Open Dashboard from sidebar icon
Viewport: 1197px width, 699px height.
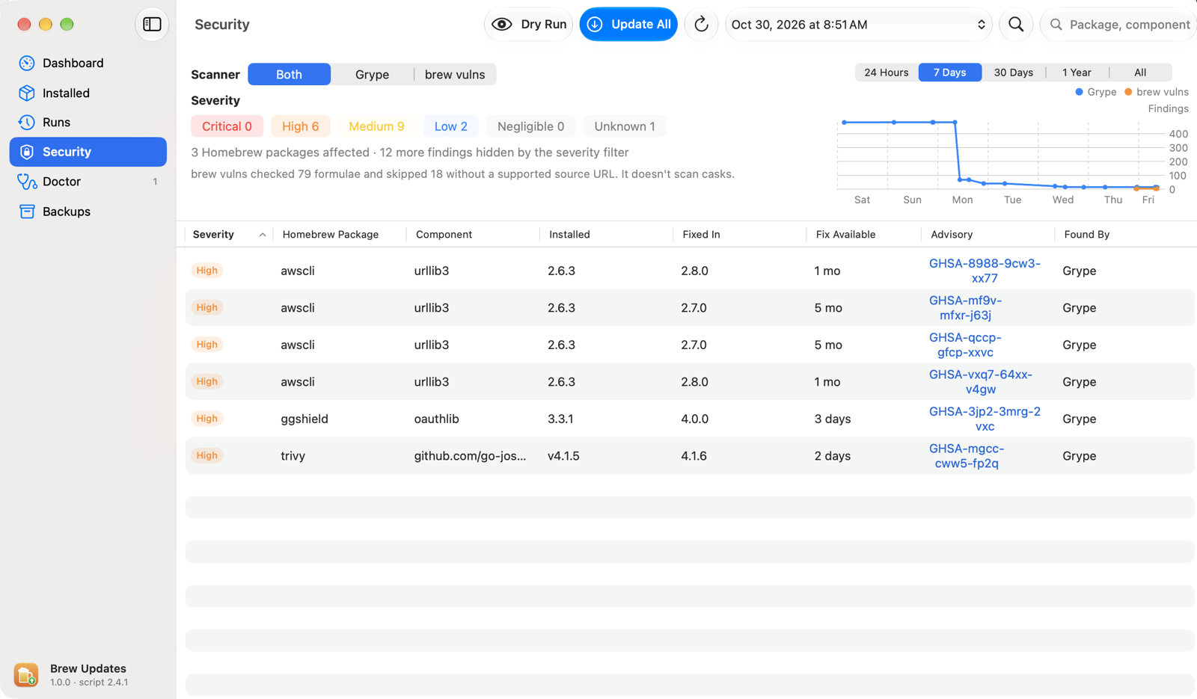pyautogui.click(x=27, y=63)
